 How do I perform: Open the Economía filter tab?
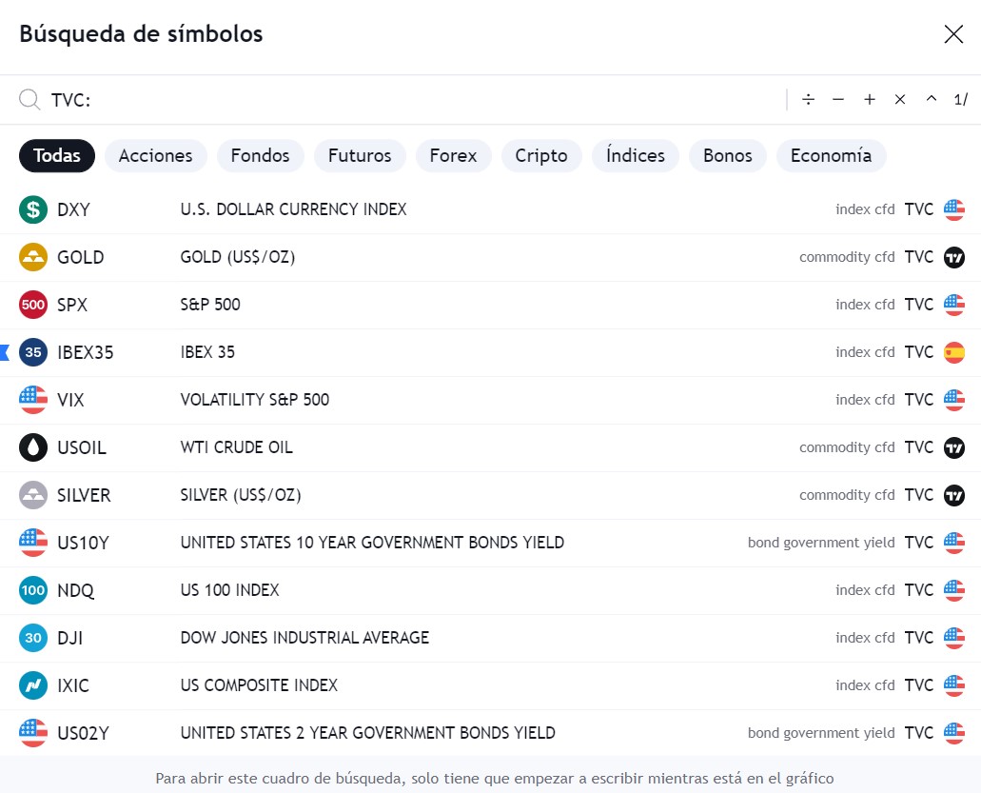[831, 155]
